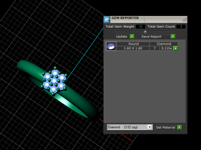Click the Set Material button label
Viewport: 201px width, 150px height.
tap(165, 127)
